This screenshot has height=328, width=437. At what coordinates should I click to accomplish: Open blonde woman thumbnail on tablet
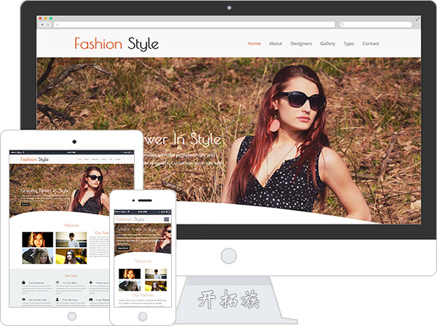38,256
